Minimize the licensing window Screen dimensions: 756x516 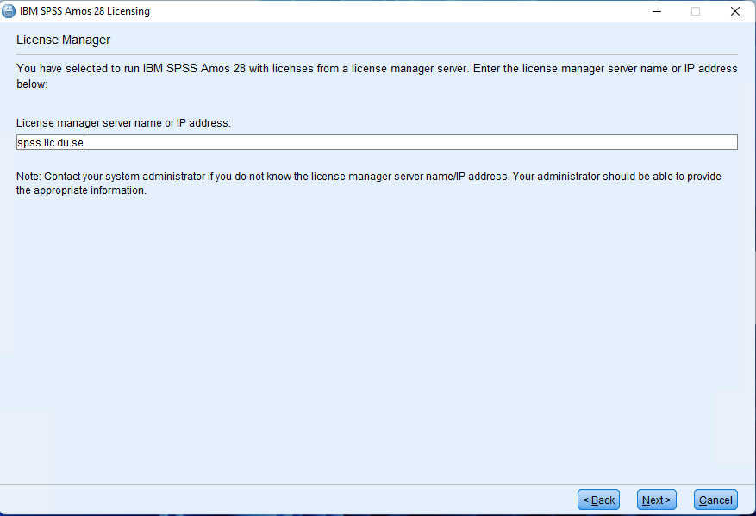pos(656,11)
